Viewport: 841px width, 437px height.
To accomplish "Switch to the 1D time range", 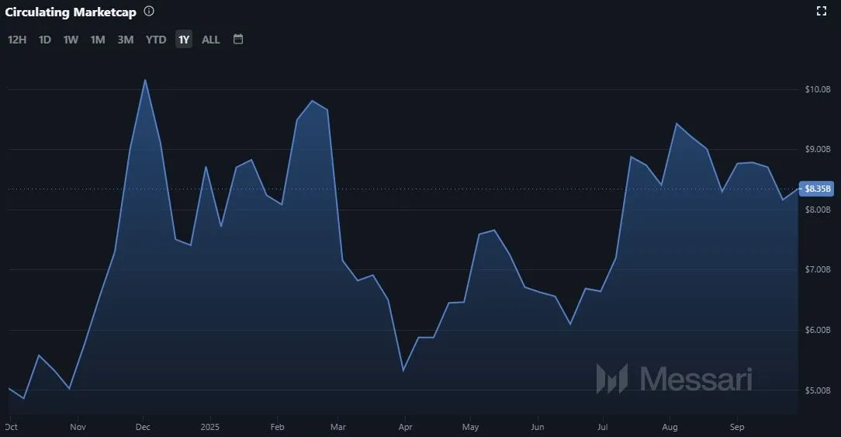I will coord(45,40).
